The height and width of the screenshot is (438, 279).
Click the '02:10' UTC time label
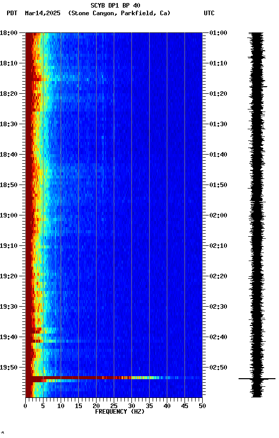coord(218,246)
